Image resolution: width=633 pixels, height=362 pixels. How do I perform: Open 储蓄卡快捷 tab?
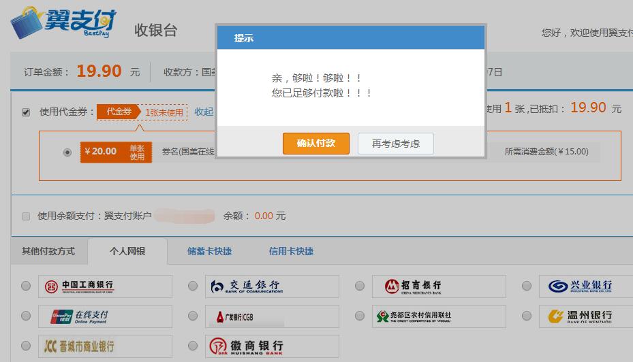pos(209,251)
